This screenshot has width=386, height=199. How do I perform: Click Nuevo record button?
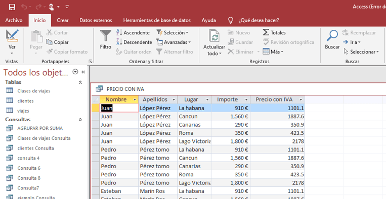click(x=239, y=32)
